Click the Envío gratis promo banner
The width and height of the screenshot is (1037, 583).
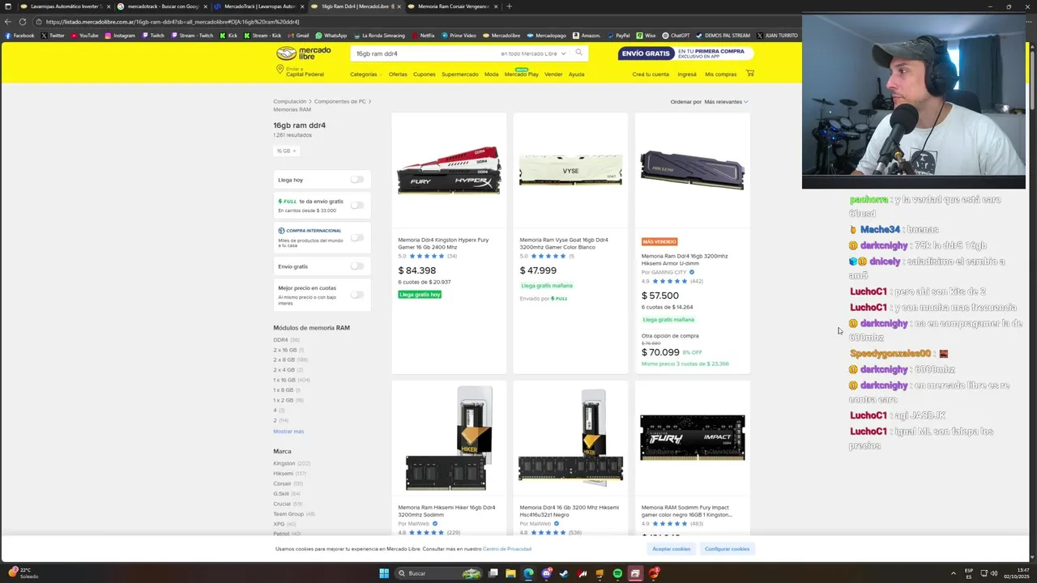685,53
